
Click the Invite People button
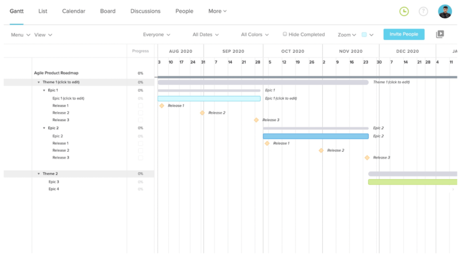click(404, 34)
